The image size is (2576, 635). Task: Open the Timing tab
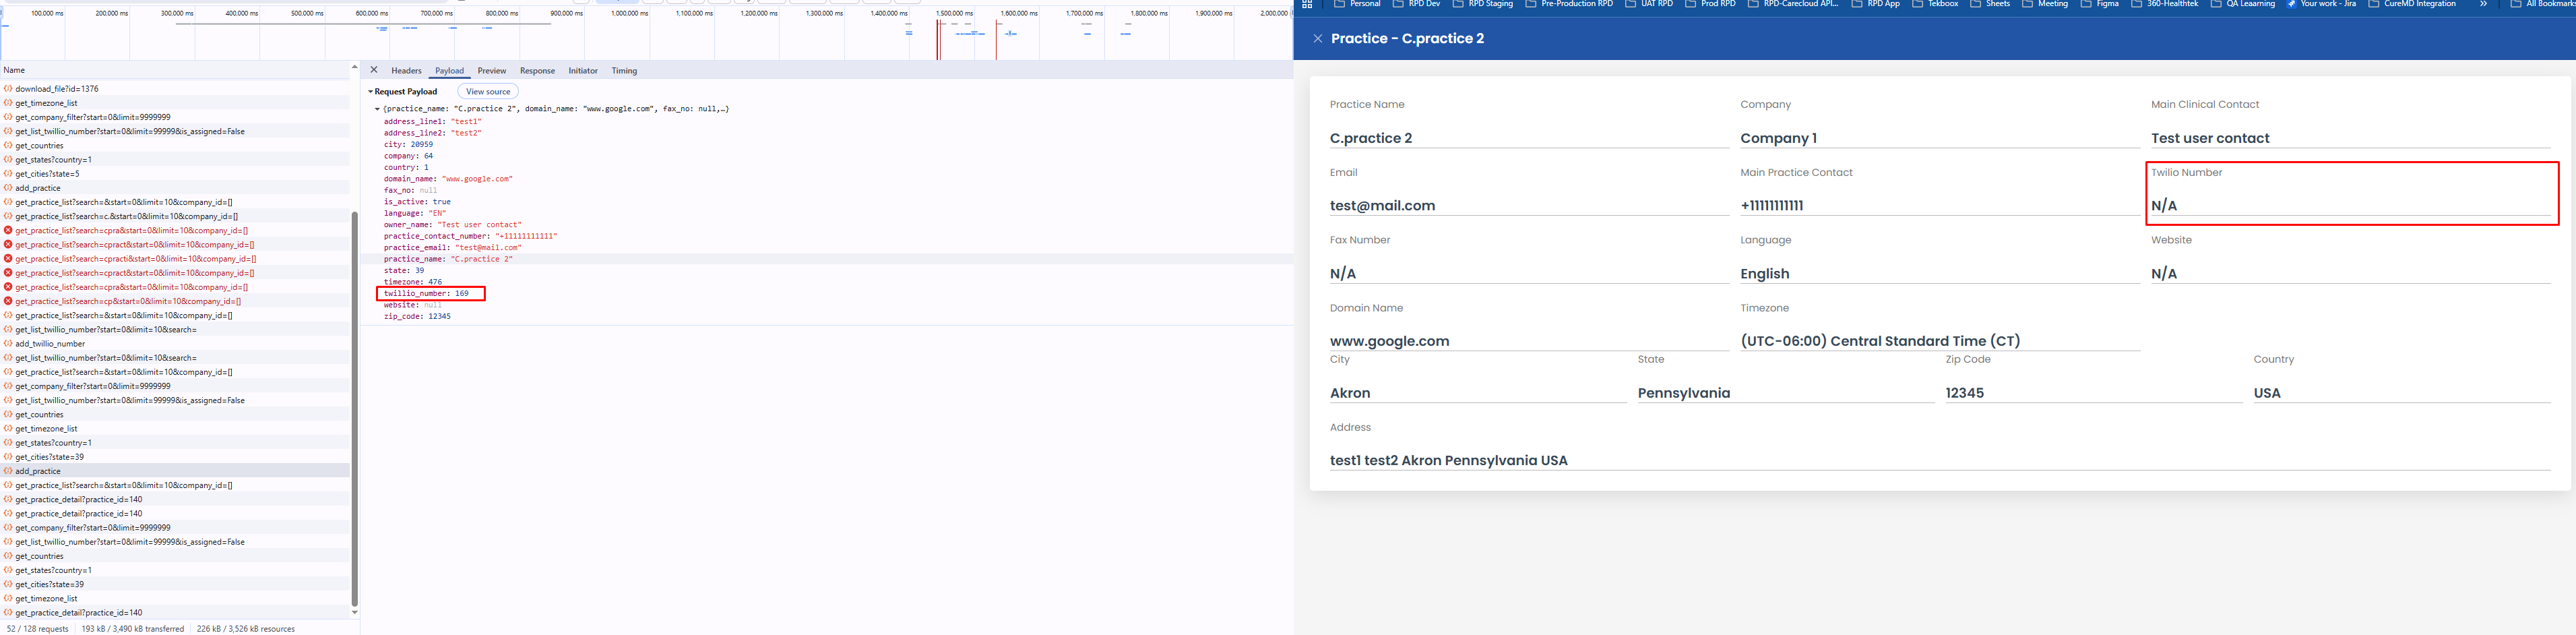click(624, 71)
